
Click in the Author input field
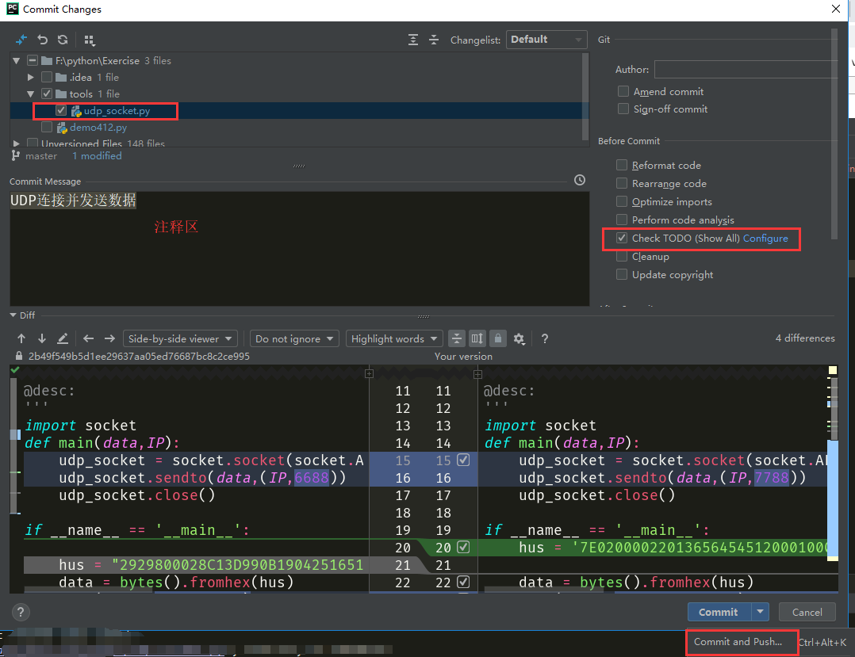(x=745, y=69)
